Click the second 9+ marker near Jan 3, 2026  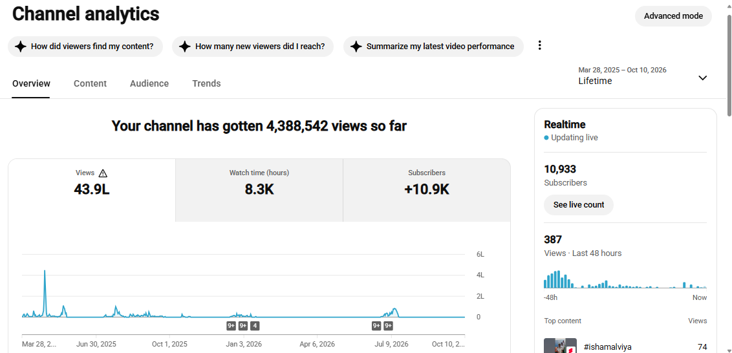click(242, 325)
